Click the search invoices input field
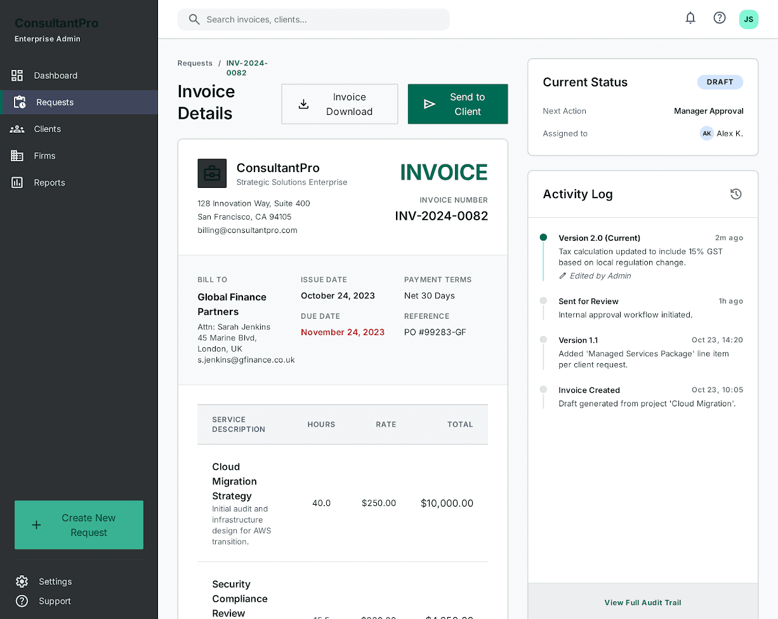 coord(313,20)
